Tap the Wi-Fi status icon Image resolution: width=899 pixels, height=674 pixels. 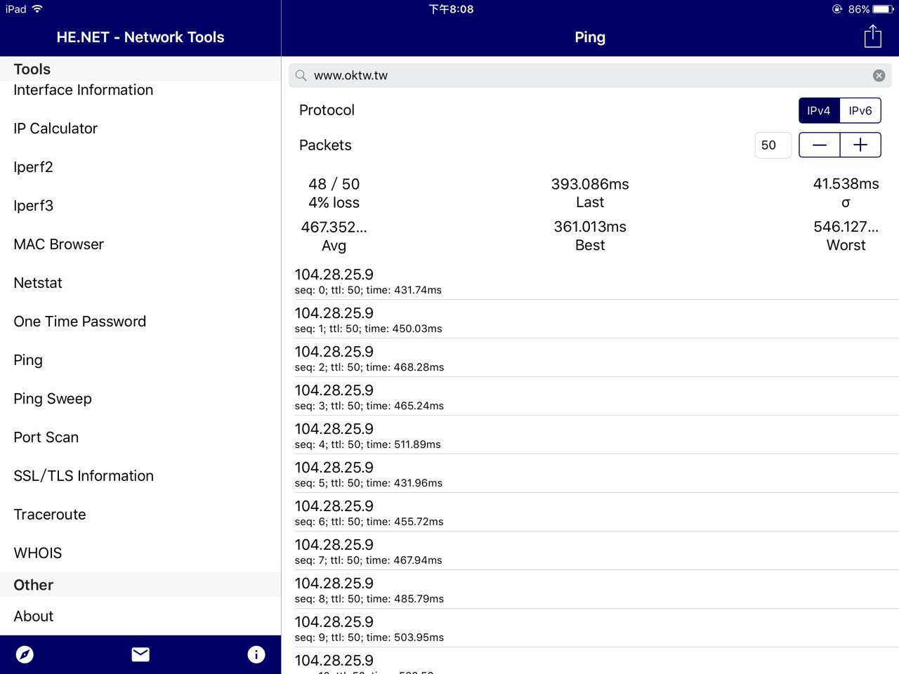[x=37, y=9]
